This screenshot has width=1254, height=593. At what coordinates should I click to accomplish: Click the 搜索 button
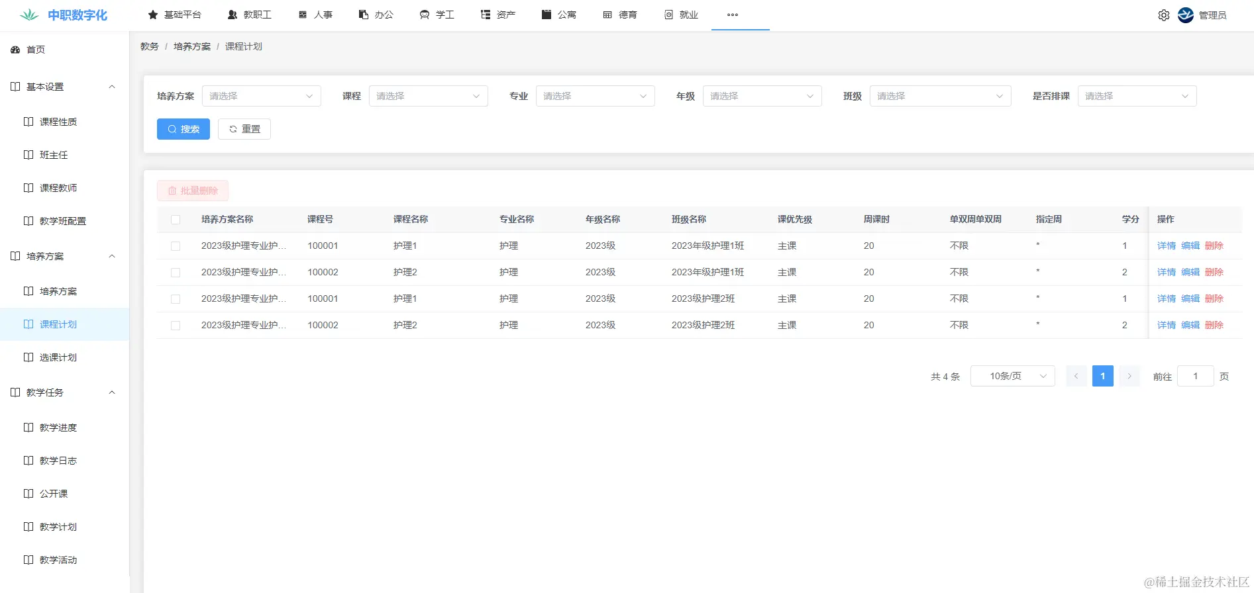click(x=183, y=129)
